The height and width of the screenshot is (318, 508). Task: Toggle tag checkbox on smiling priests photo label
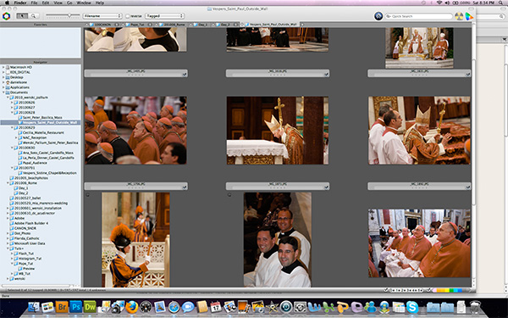(326, 187)
